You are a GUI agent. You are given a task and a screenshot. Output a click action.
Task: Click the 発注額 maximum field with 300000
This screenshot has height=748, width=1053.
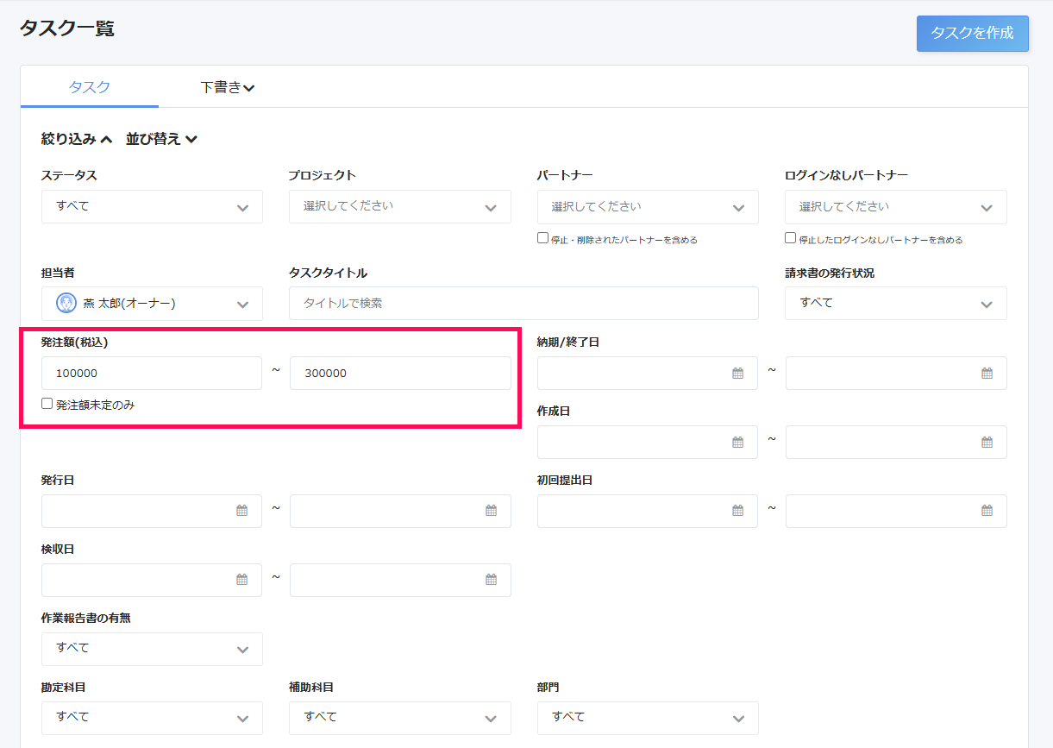[x=400, y=374]
